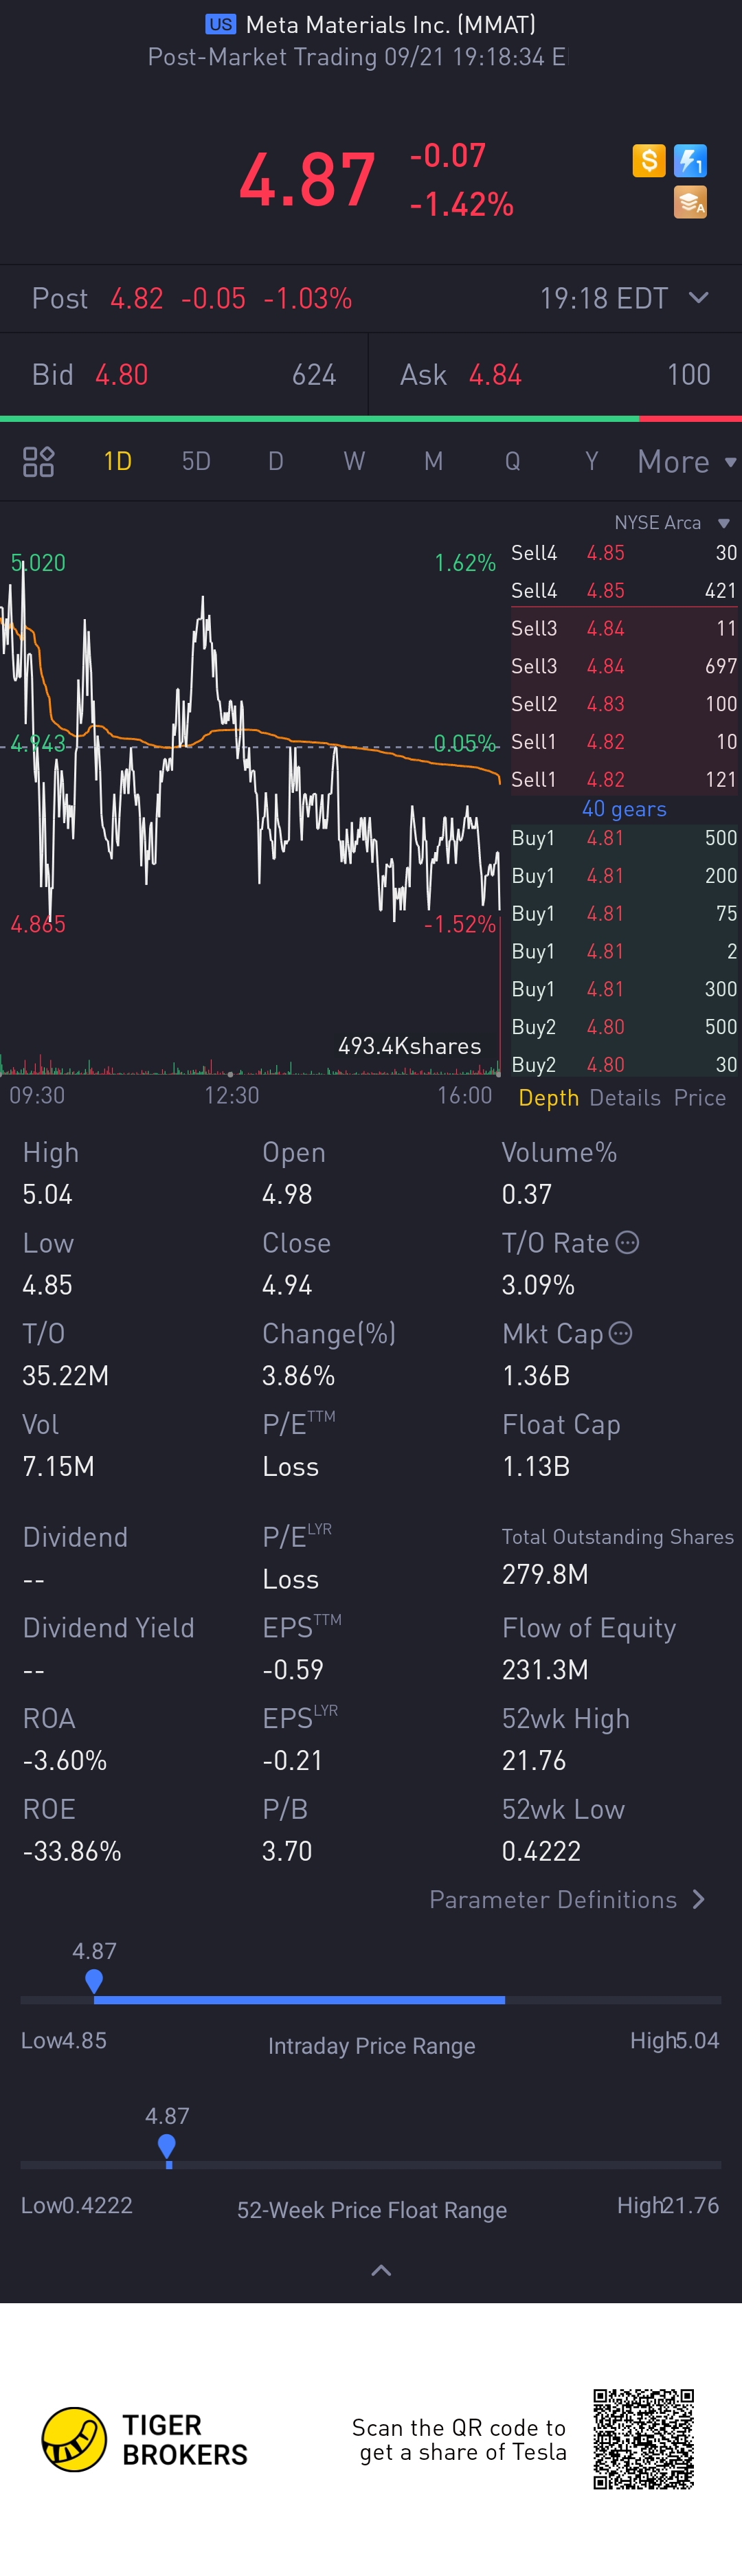Select the 5D chart timeframe tab

pos(196,461)
